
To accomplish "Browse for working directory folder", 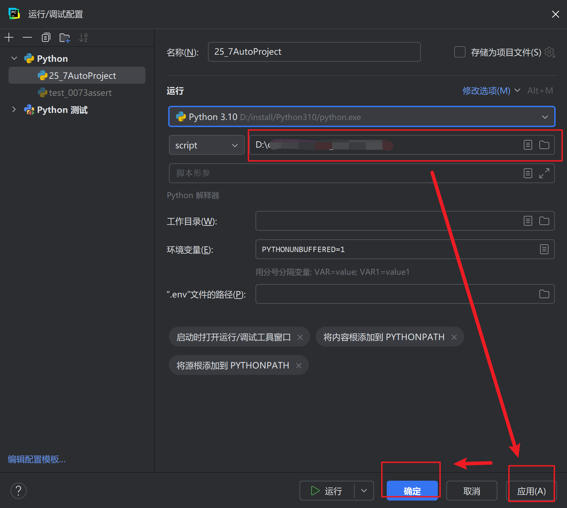I will point(544,221).
